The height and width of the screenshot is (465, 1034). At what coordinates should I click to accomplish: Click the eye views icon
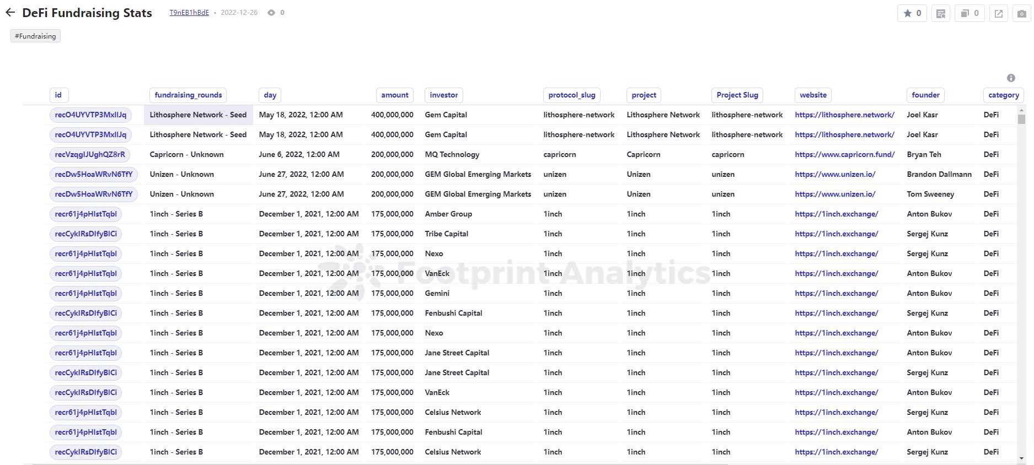coord(271,13)
